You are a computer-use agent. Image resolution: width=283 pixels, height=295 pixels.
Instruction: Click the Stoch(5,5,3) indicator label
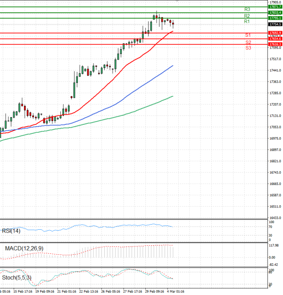(x=17, y=278)
